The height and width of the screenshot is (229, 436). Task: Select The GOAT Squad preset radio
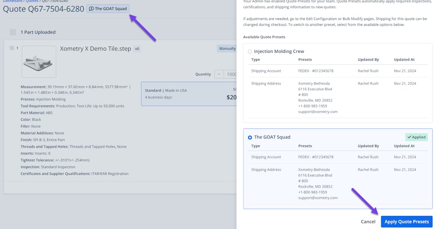pyautogui.click(x=250, y=137)
